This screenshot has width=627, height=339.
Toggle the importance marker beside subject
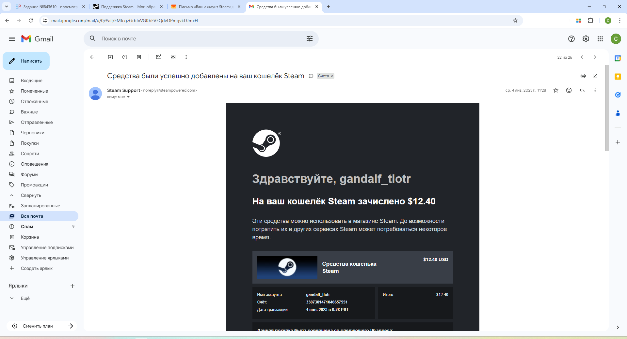(x=311, y=76)
